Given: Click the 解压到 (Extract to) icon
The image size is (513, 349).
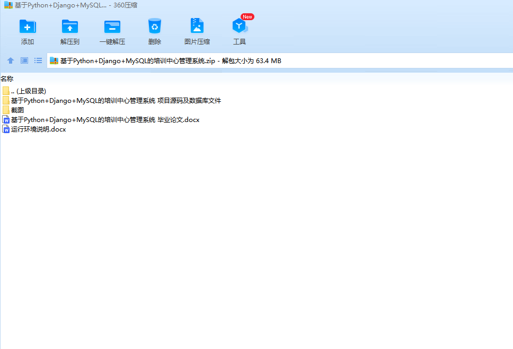Looking at the screenshot, I should (x=69, y=27).
